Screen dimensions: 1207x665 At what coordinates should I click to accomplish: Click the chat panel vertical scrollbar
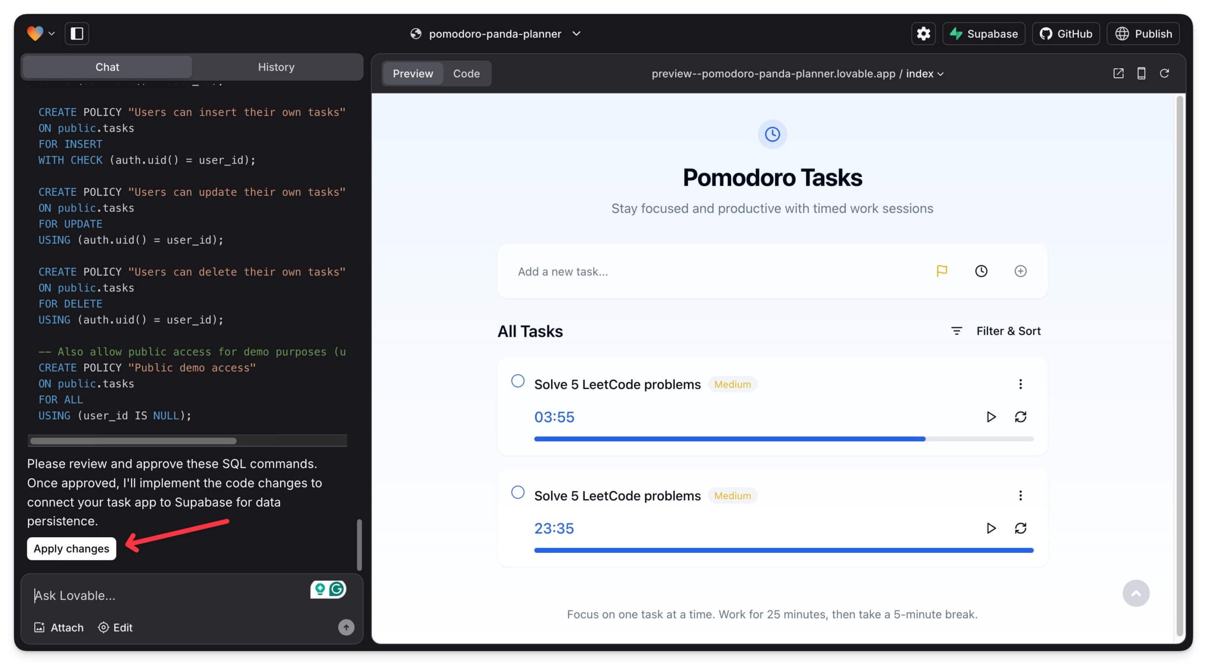point(359,545)
